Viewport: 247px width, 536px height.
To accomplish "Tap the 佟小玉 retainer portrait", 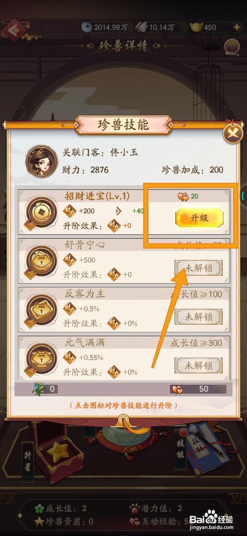I will (40, 161).
